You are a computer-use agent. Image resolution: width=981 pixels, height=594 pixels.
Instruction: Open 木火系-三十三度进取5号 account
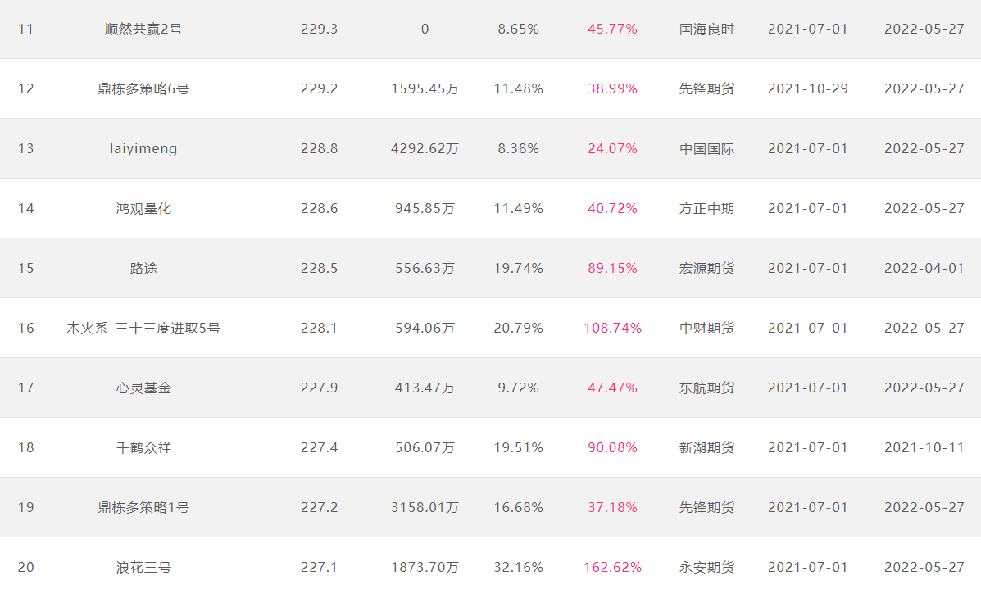click(143, 329)
